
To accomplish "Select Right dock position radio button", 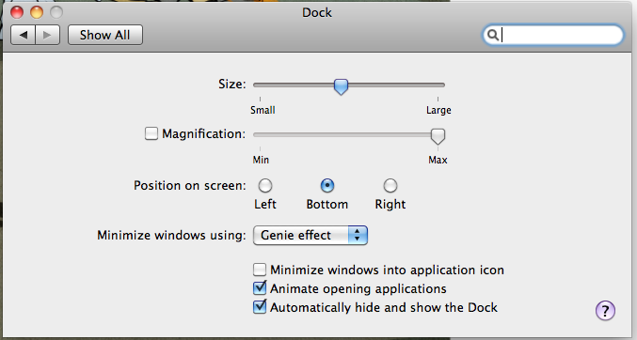I will [390, 185].
